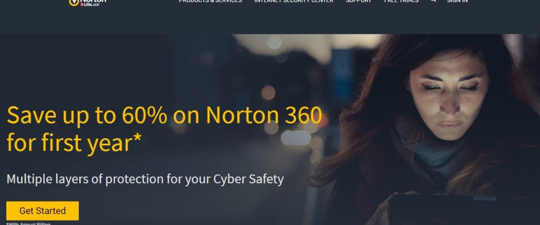
Task: Open the Internet Security Center menu
Action: pyautogui.click(x=294, y=1)
